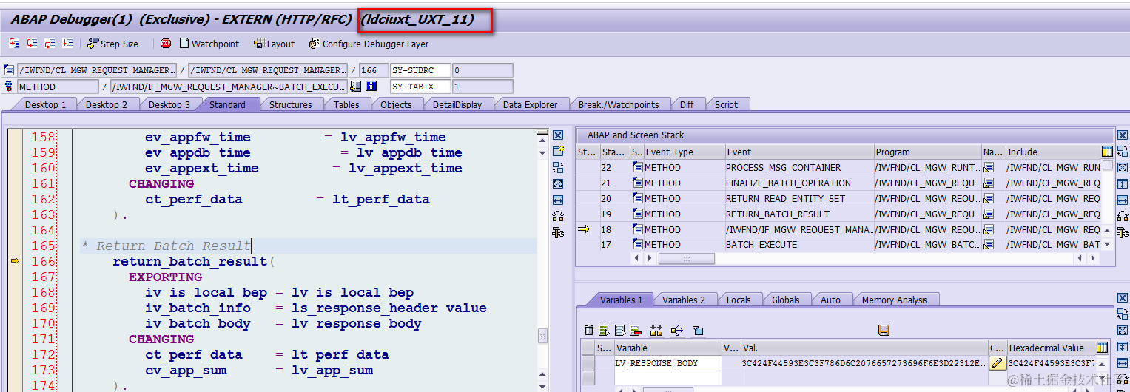Open the Globals tab
The height and width of the screenshot is (392, 1130).
tap(785, 300)
